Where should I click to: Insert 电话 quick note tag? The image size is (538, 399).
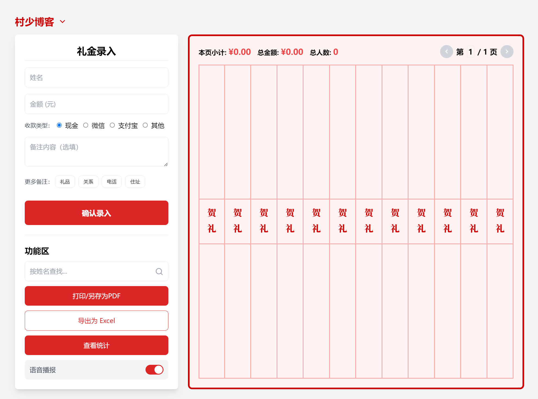click(x=112, y=182)
